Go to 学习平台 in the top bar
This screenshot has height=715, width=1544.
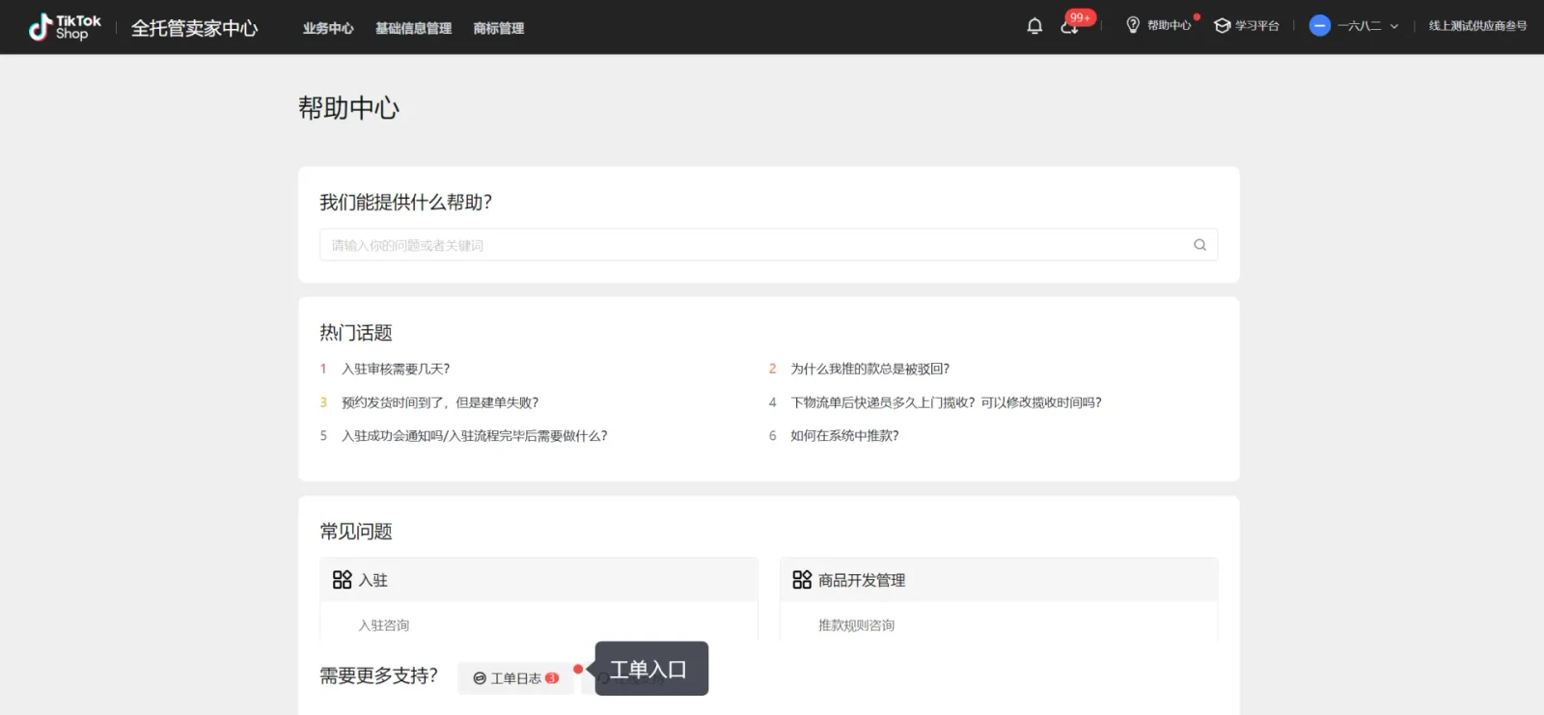(x=1247, y=26)
